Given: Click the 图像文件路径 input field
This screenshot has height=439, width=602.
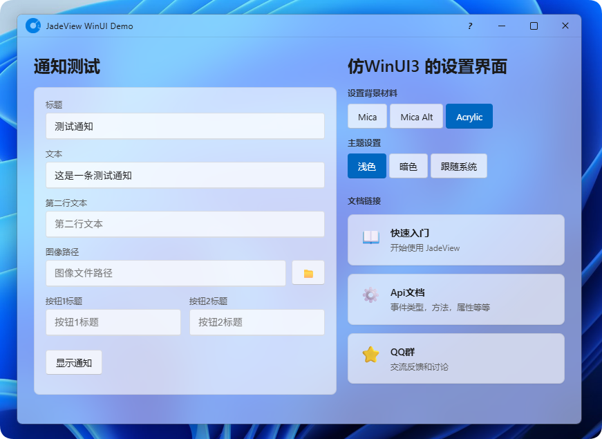Looking at the screenshot, I should pyautogui.click(x=166, y=273).
